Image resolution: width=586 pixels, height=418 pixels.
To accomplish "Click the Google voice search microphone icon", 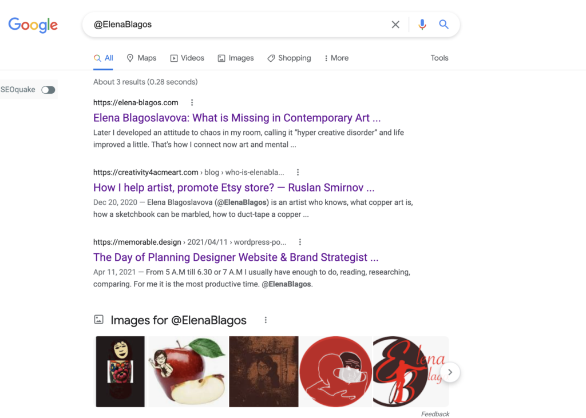I will (x=422, y=25).
